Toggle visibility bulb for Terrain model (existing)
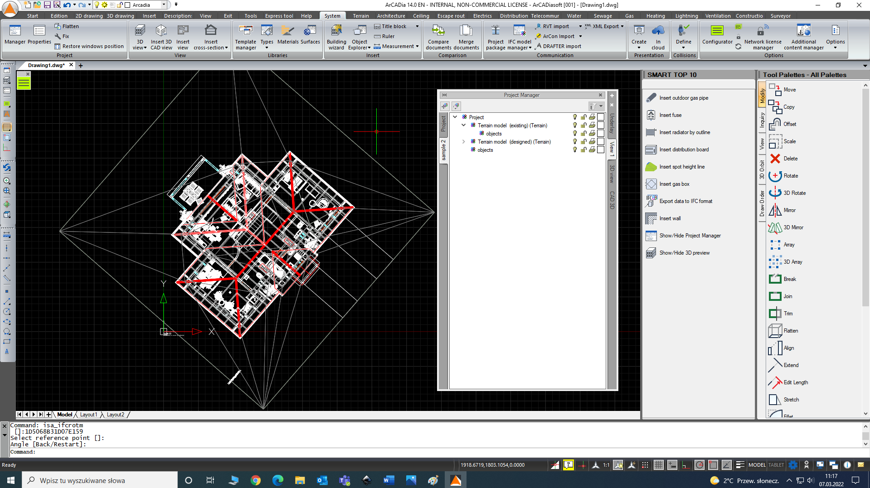Screen dimensions: 870x488 [574, 126]
